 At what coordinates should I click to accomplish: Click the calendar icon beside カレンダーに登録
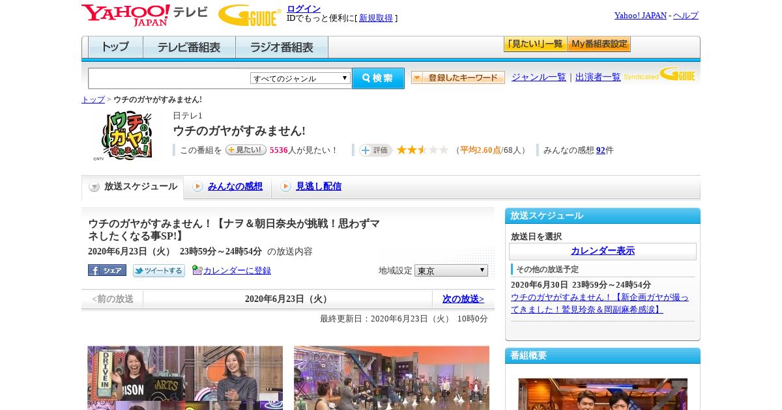coord(197,270)
